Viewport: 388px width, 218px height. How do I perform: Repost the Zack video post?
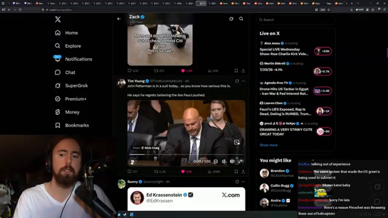159,71
